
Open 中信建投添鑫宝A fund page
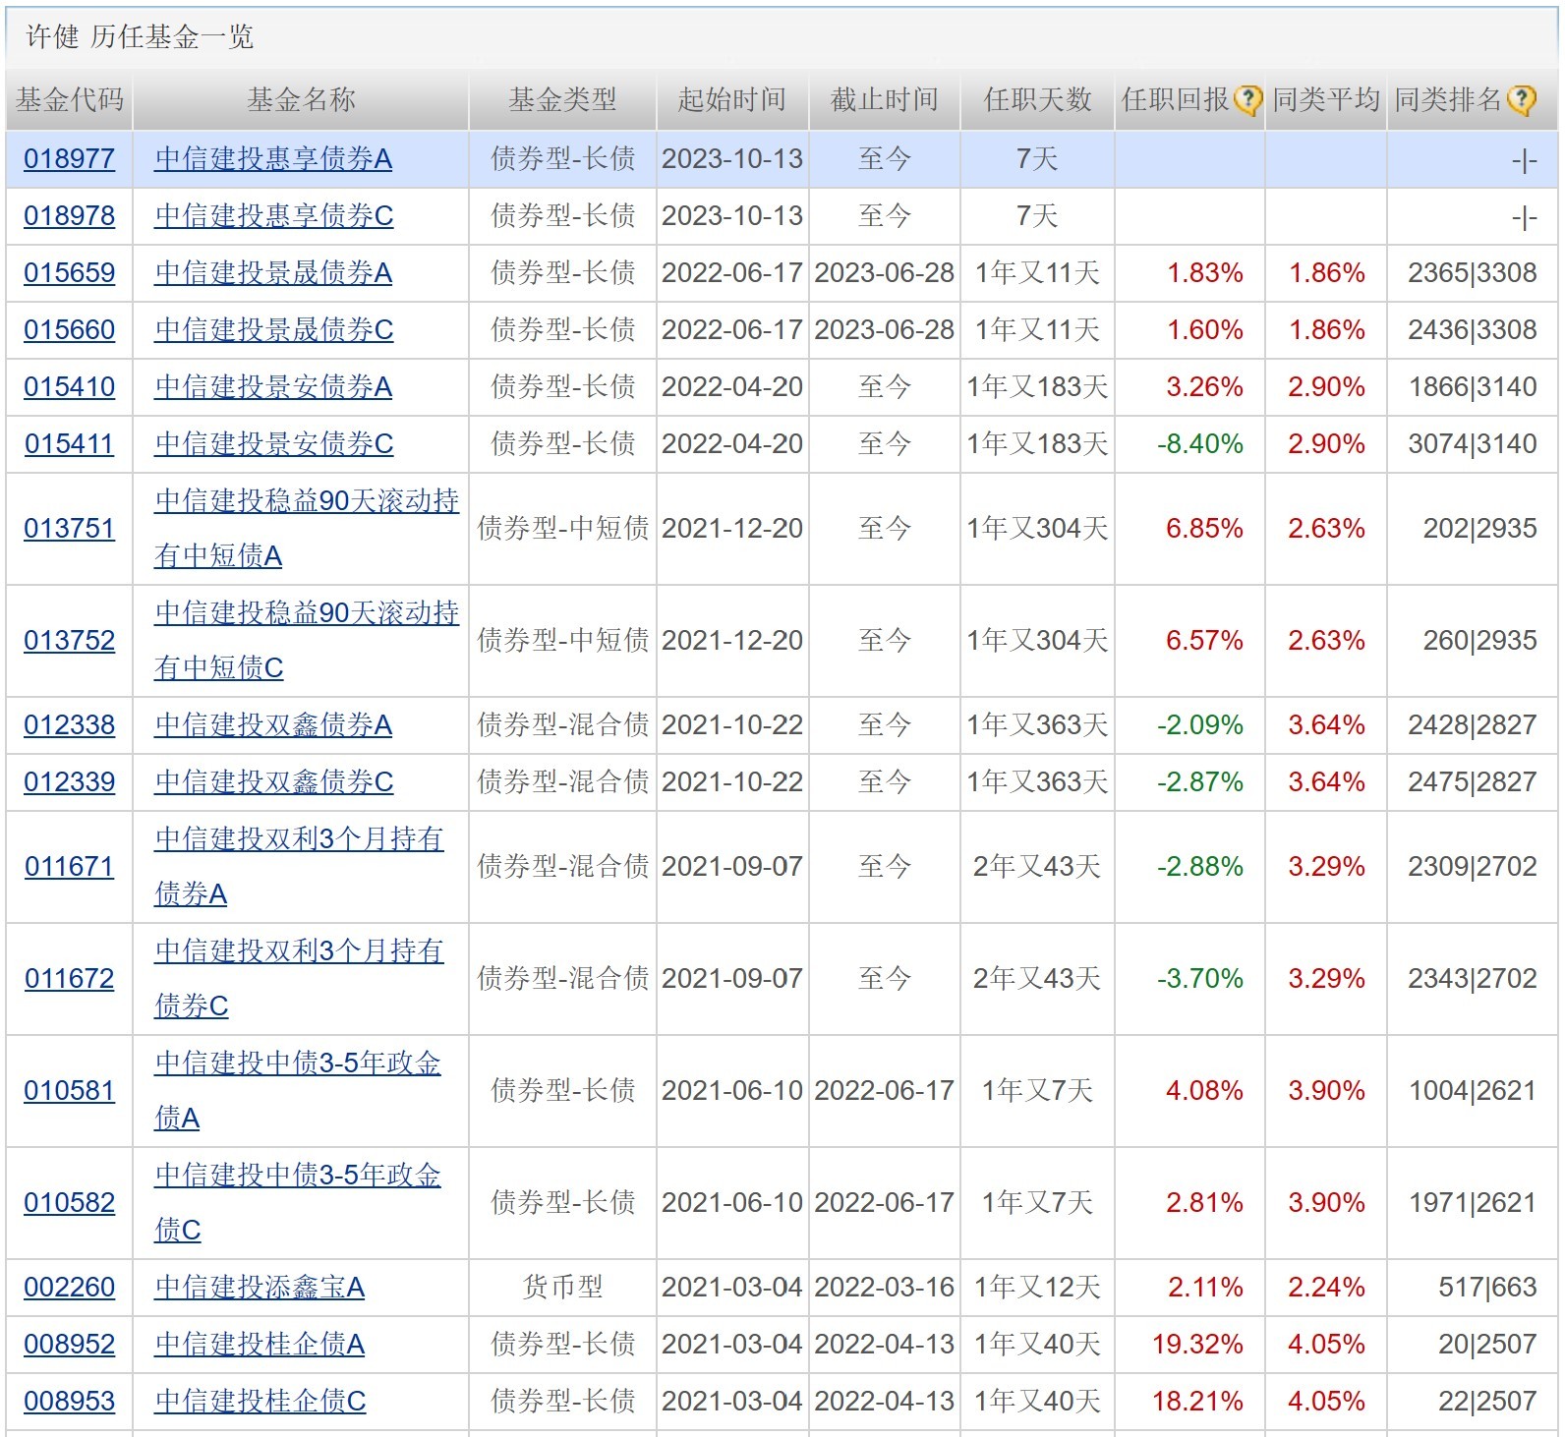click(x=260, y=1288)
